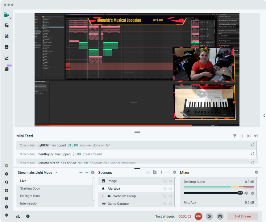Mute the Desktop Audio speaker icon
The width and height of the screenshot is (266, 222).
(x=246, y=193)
